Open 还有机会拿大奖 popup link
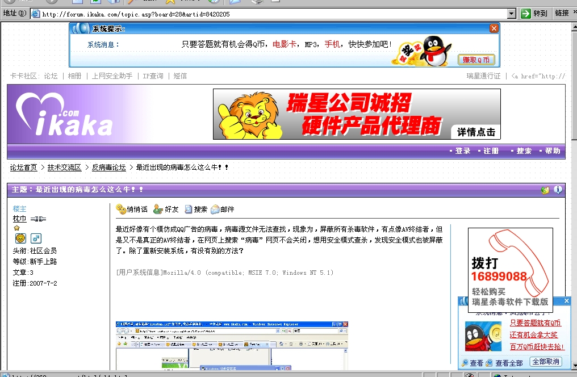This screenshot has height=377, width=577. coord(534,335)
